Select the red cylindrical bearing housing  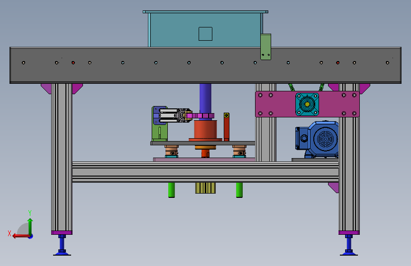pyautogui.click(x=206, y=130)
